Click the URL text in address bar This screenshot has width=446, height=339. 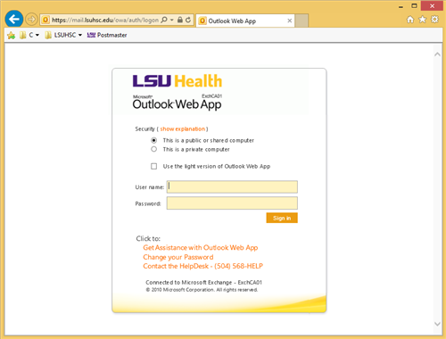(105, 21)
